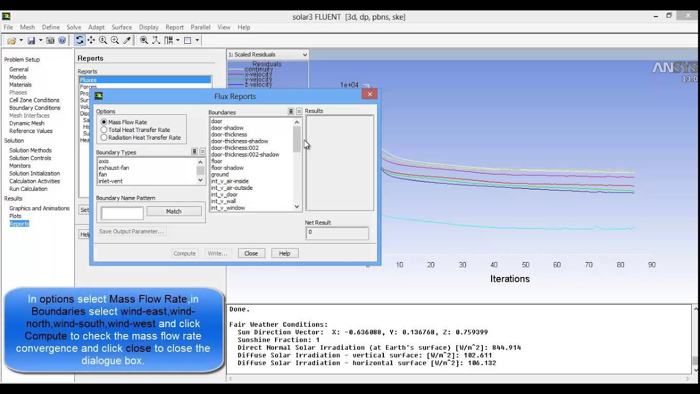Open Graphics and Animations in the tree

[x=39, y=208]
